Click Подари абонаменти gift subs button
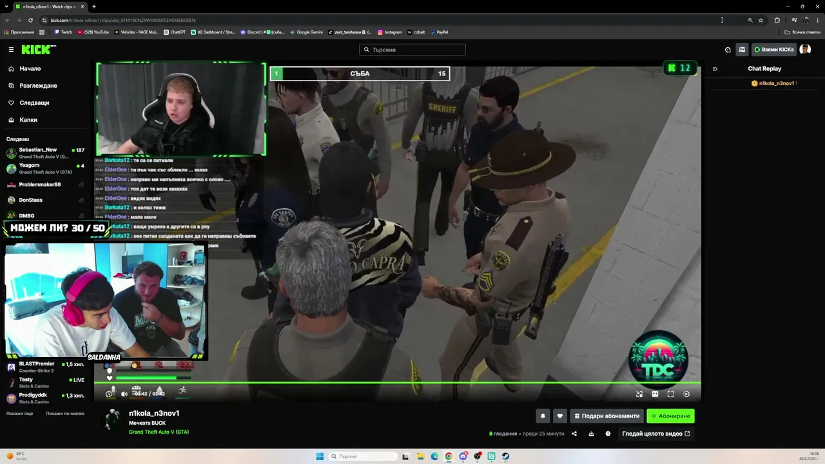The image size is (825, 464). (x=607, y=416)
